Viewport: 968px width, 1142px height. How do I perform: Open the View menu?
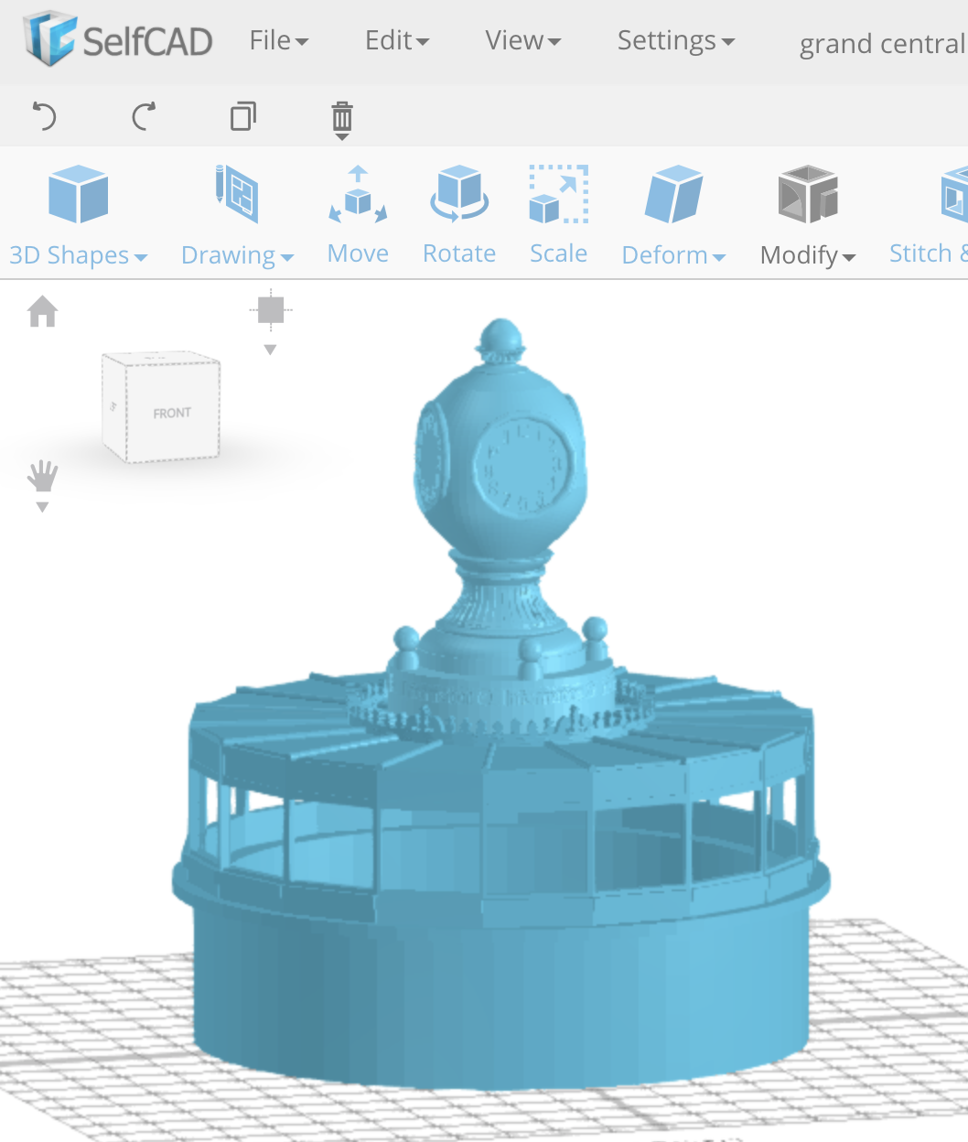click(522, 40)
